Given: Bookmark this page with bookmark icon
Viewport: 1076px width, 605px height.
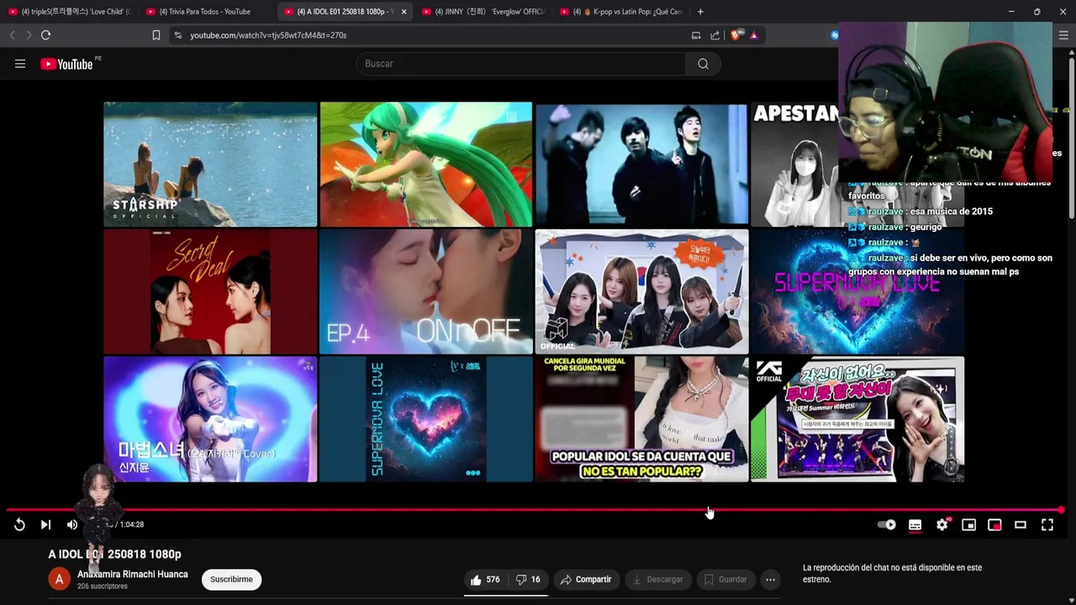Looking at the screenshot, I should click(x=156, y=35).
